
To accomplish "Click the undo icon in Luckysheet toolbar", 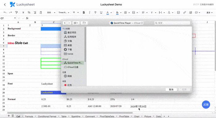I will pyautogui.click(x=5, y=13).
